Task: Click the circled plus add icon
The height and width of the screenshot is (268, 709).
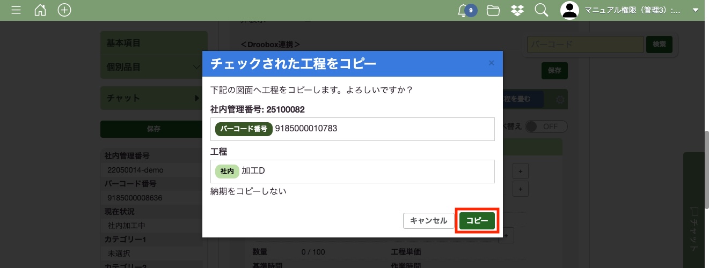Action: click(x=64, y=10)
